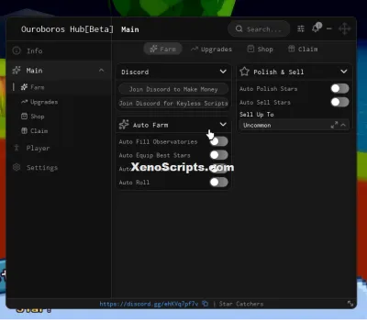
Task: Open notifications bell icon
Action: click(x=316, y=28)
